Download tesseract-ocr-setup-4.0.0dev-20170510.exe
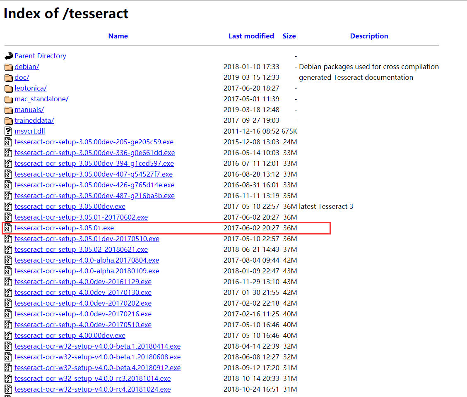The height and width of the screenshot is (397, 467). [83, 324]
